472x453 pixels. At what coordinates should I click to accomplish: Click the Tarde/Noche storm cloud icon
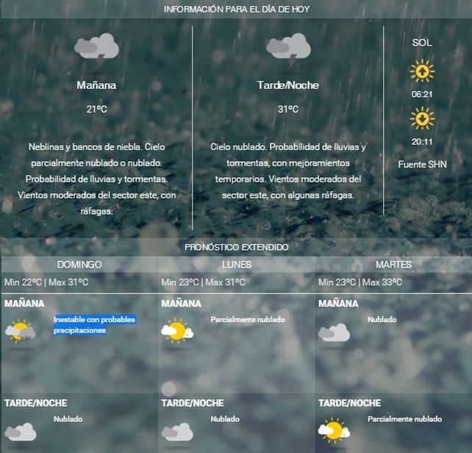click(288, 50)
